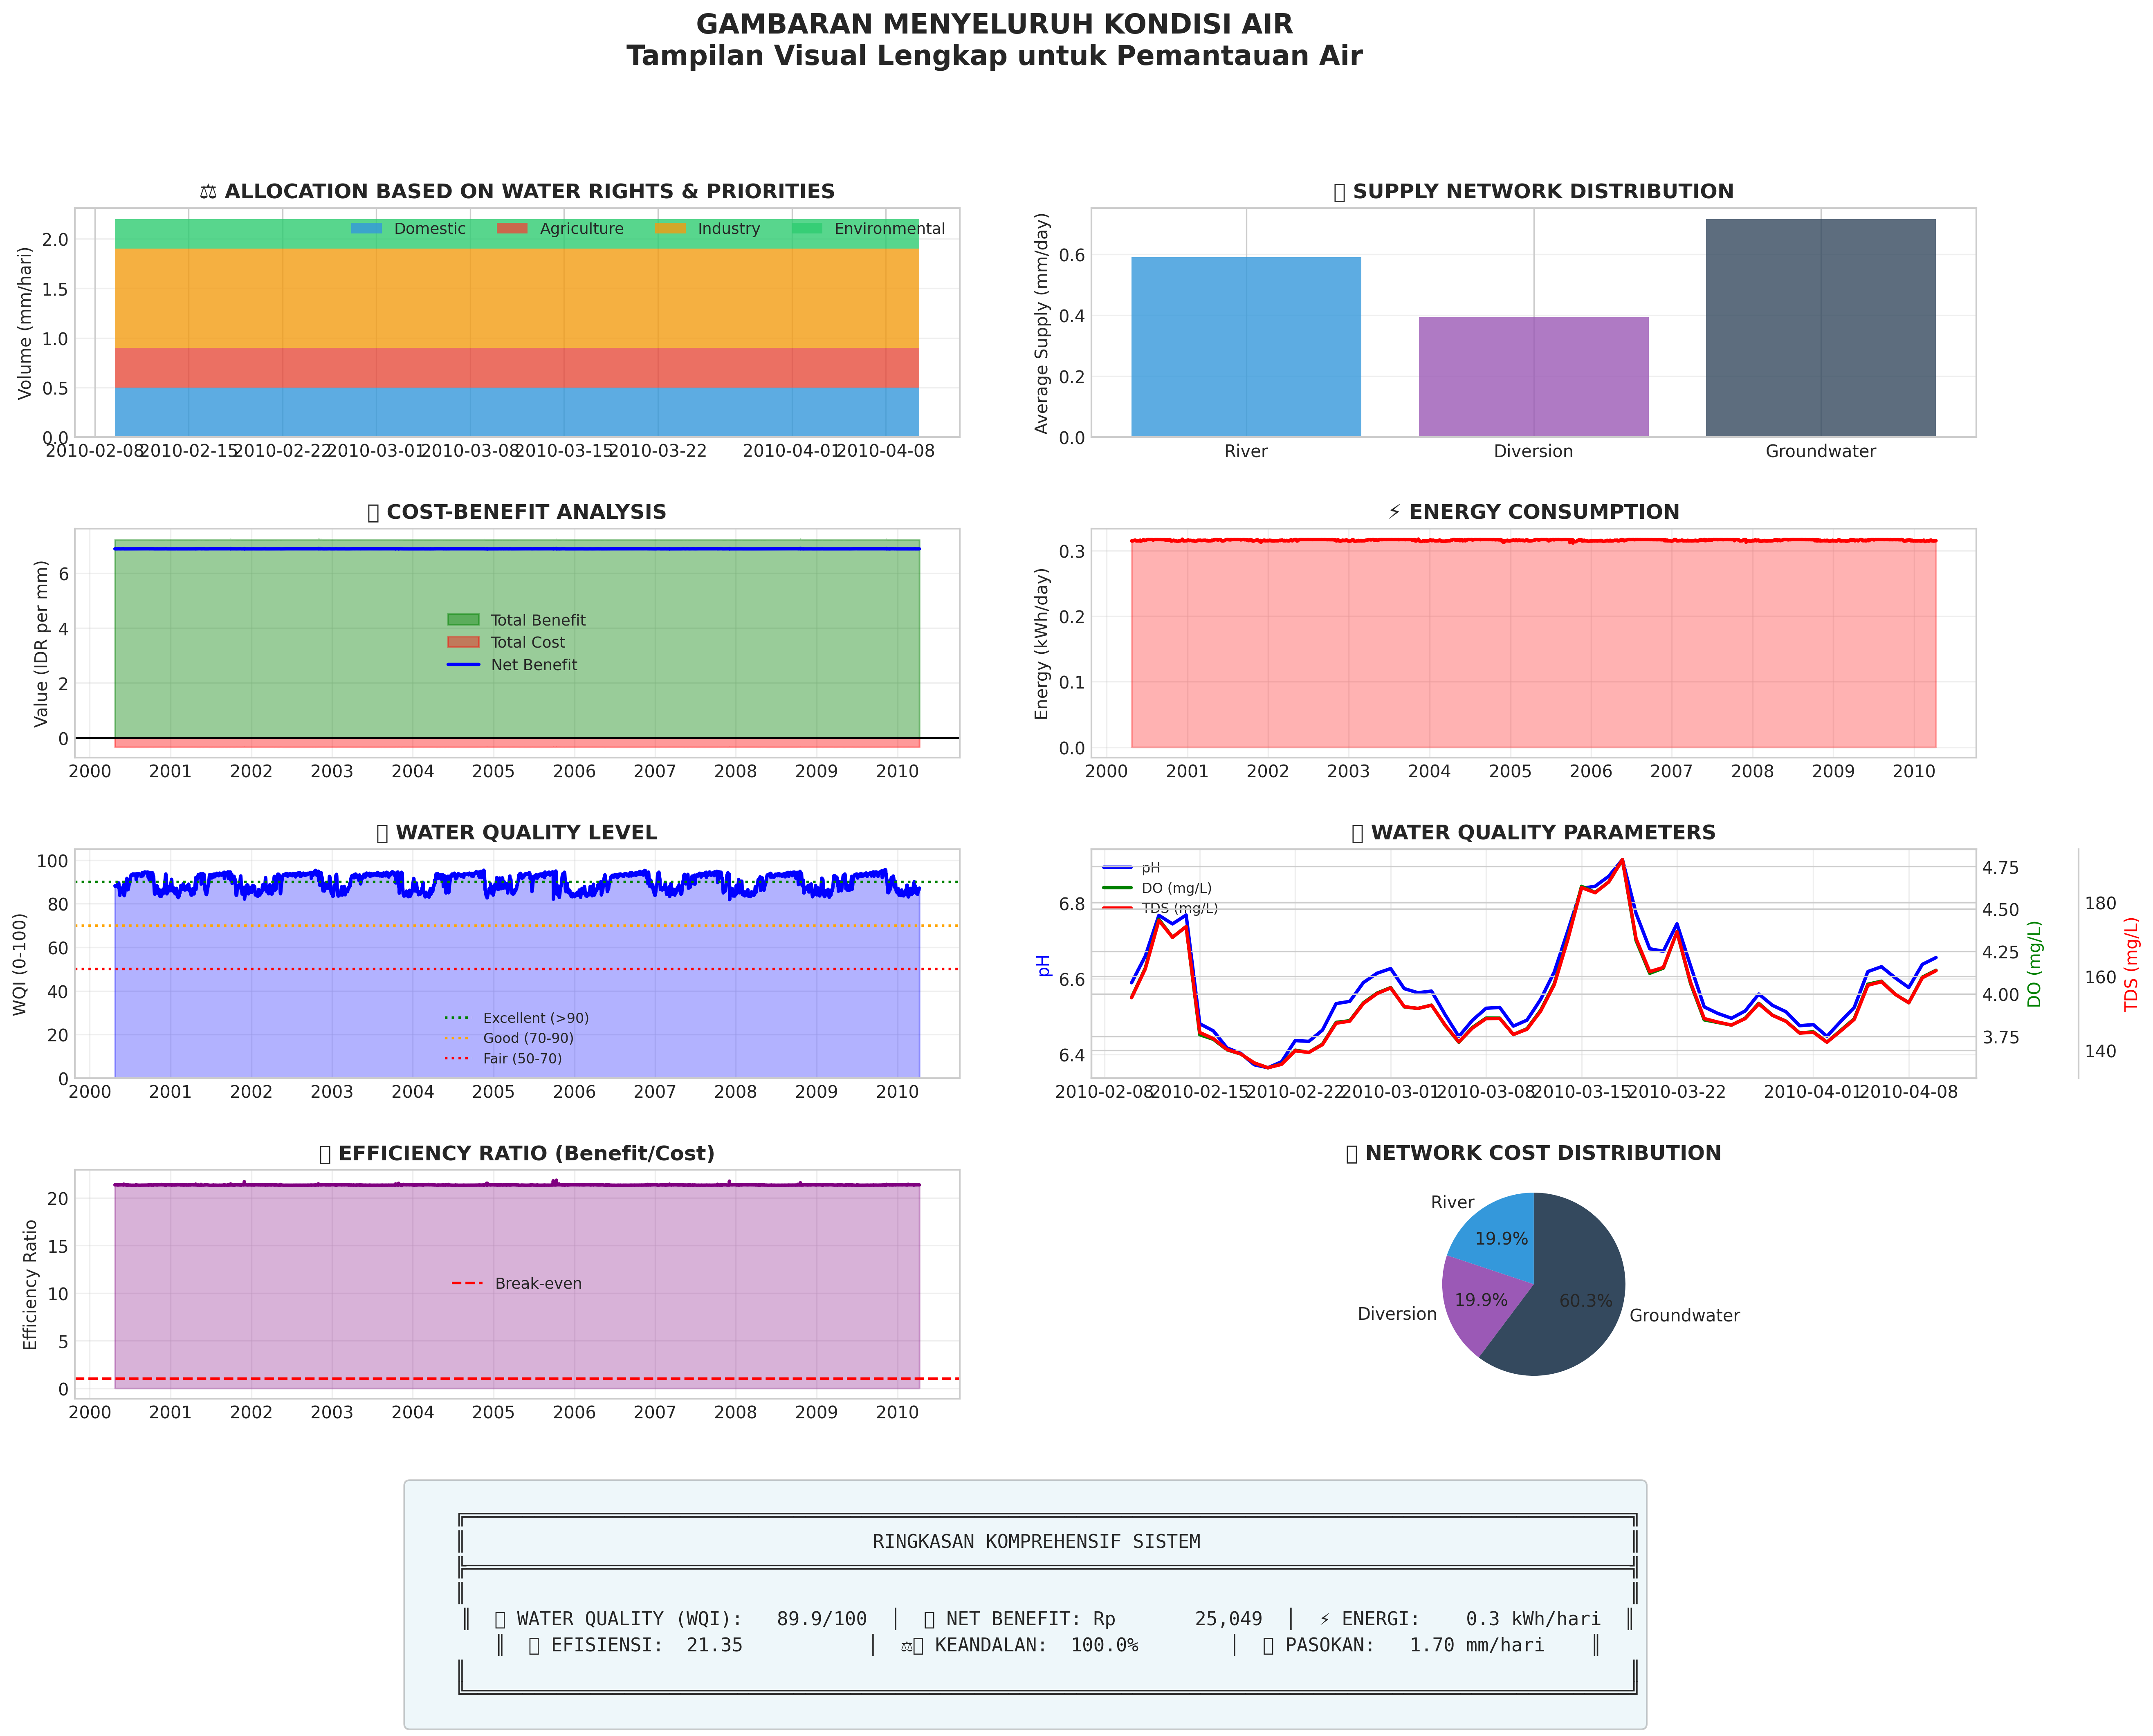
Task: Click the Fair (50-70) legend entry
Action: (522, 1058)
